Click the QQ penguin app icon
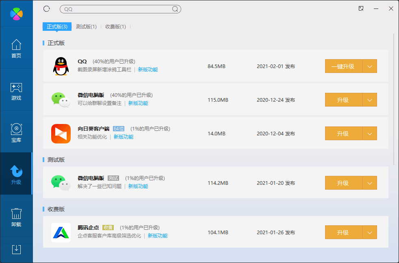 pos(61,66)
